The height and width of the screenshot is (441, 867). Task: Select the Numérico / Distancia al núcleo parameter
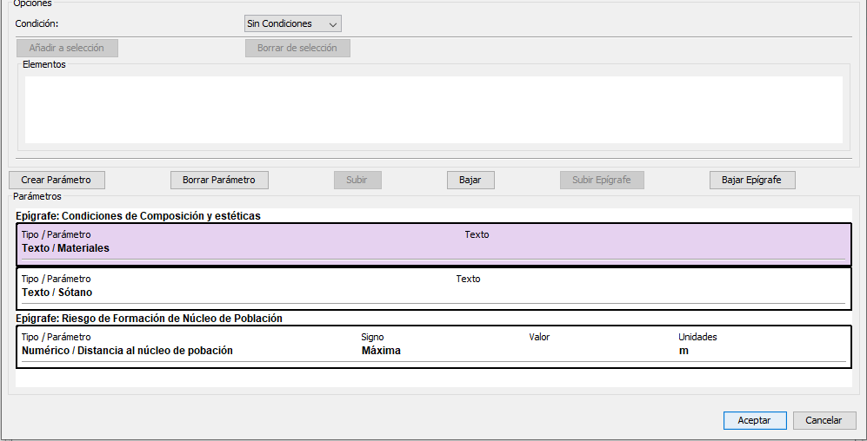click(434, 347)
